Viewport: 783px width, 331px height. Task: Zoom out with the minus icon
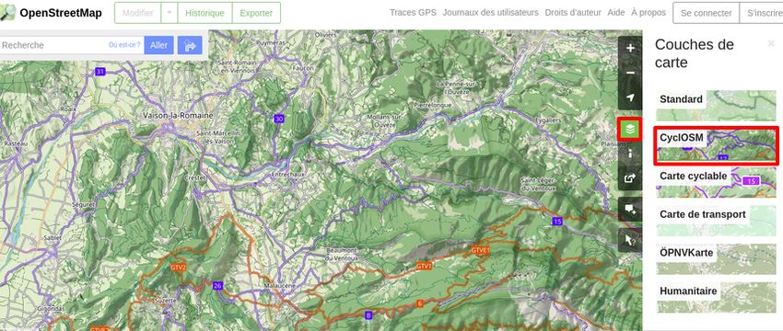(630, 73)
